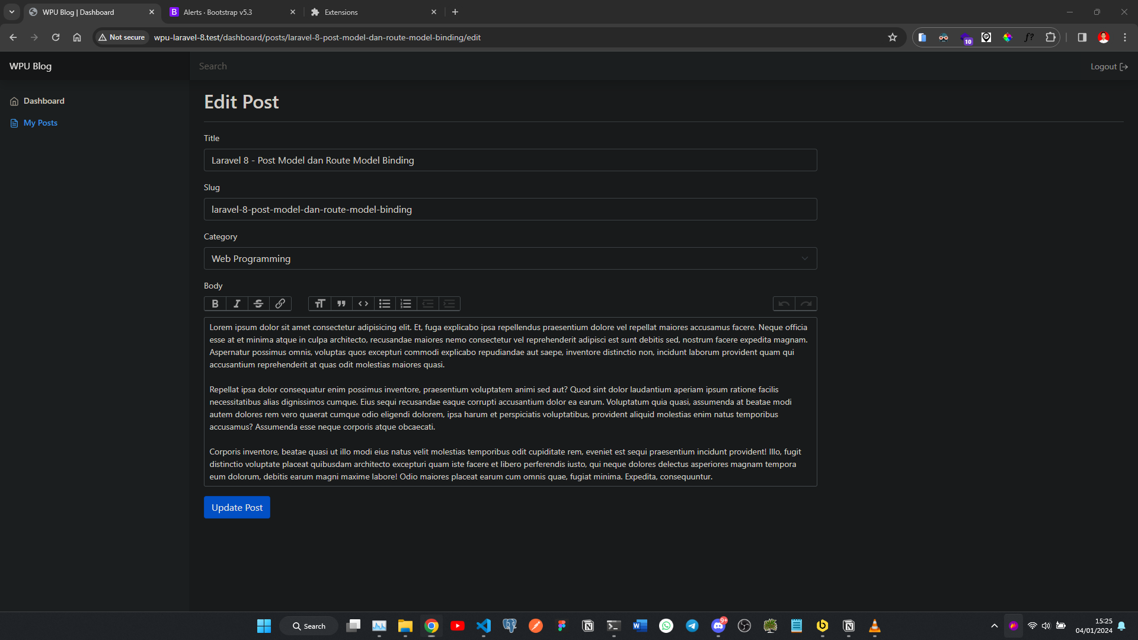
Task: Click the redo icon in the editor
Action: 805,303
